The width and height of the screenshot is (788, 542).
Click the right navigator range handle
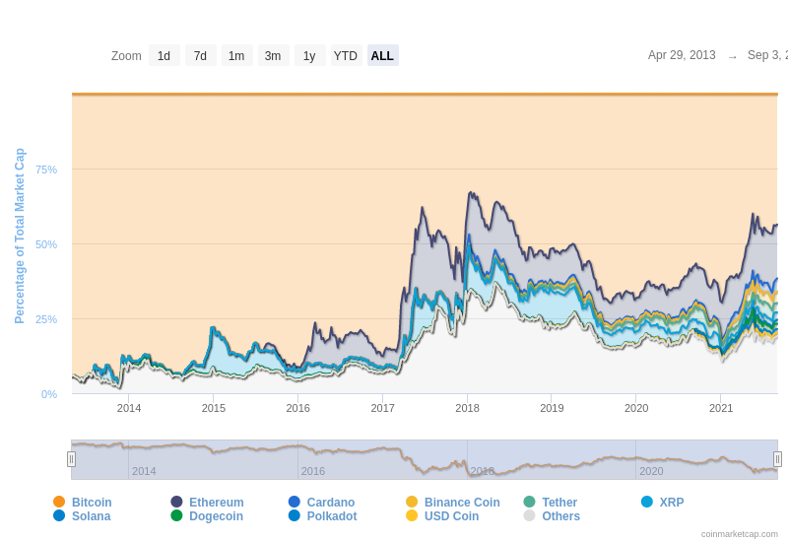[x=777, y=459]
